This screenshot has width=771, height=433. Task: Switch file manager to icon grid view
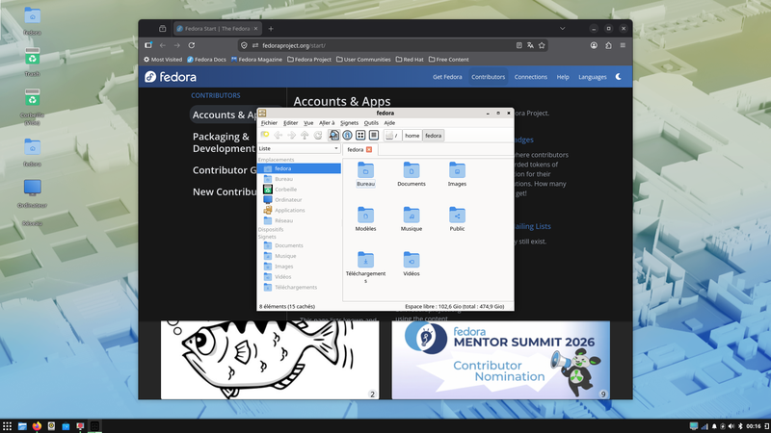[360, 135]
